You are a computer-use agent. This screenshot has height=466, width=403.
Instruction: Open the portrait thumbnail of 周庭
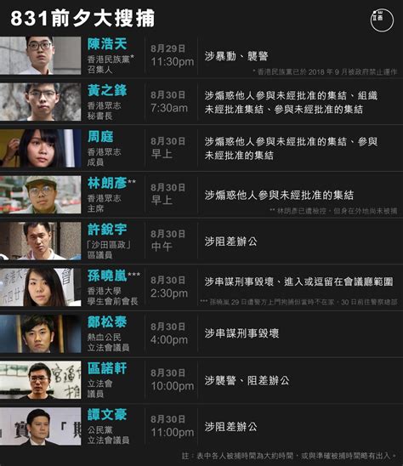pyautogui.click(x=41, y=148)
